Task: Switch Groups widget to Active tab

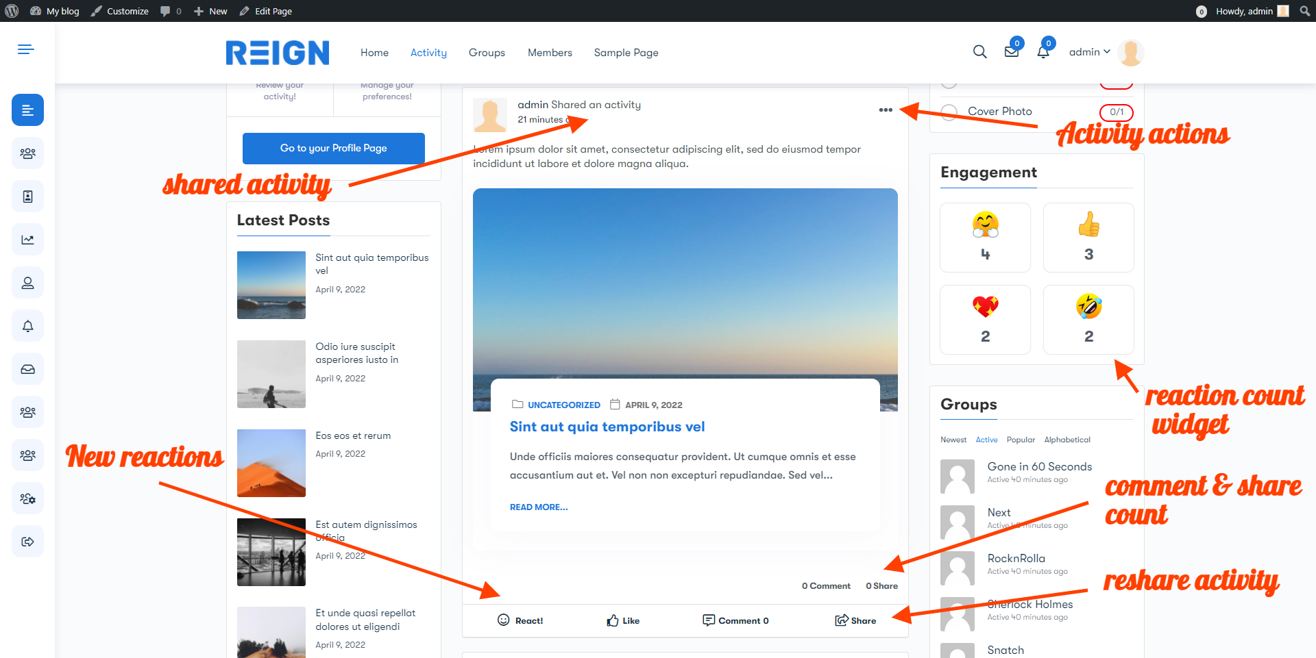Action: (x=986, y=440)
